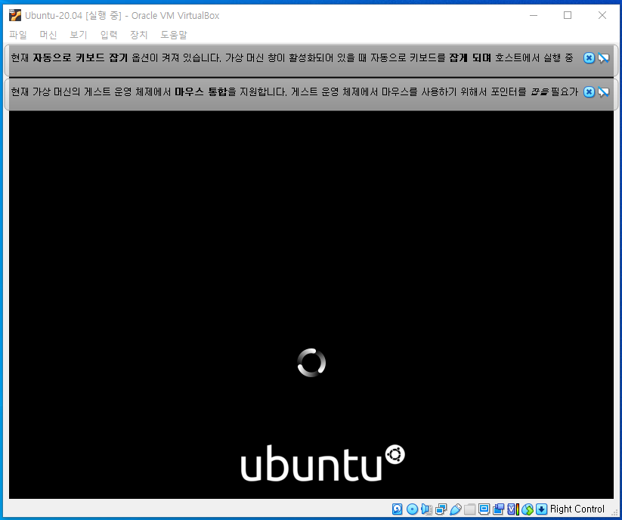
Task: Open the 입력 menu
Action: click(109, 35)
